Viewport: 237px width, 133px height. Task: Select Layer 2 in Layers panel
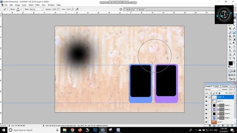tap(223, 101)
